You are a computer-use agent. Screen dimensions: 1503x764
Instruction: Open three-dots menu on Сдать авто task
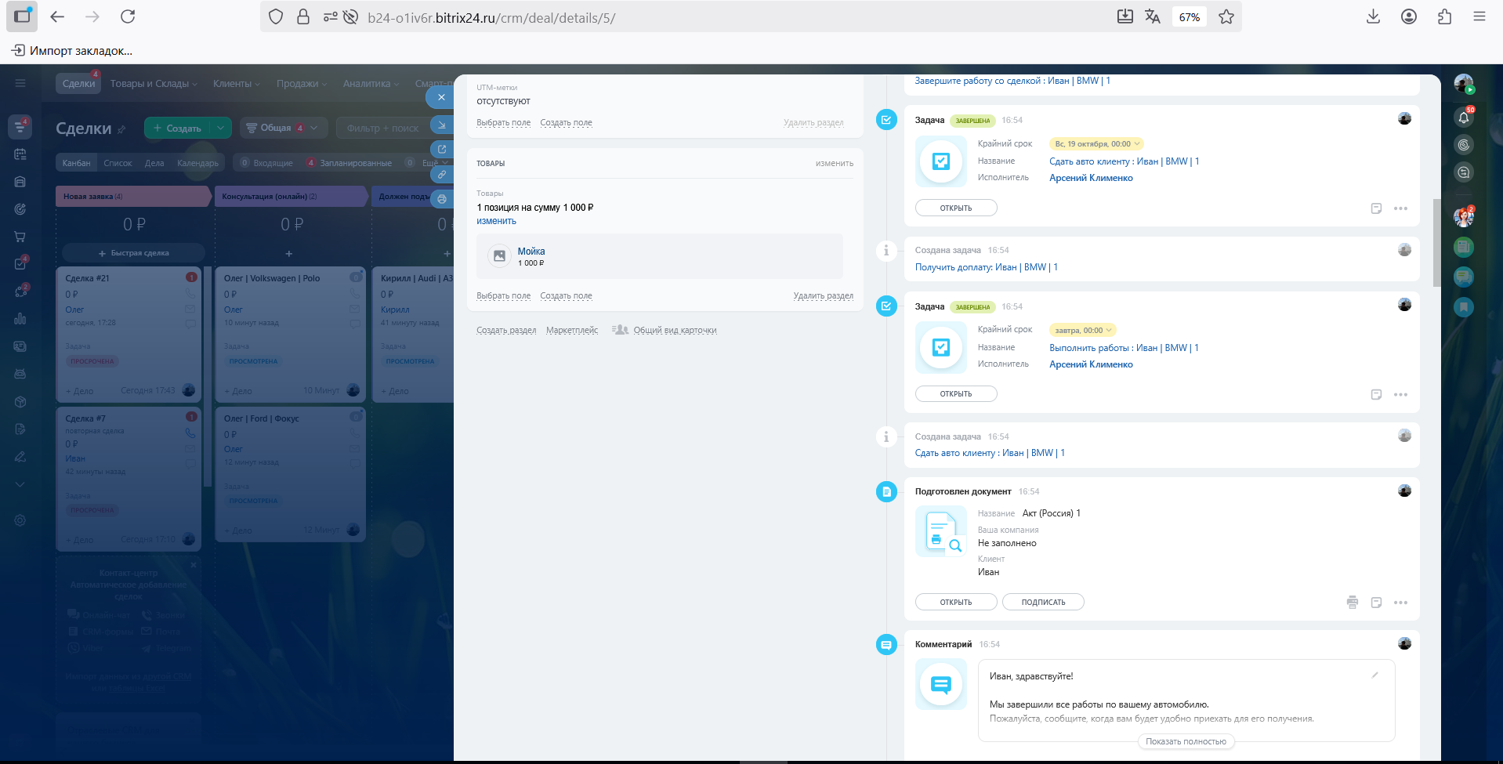[1400, 208]
